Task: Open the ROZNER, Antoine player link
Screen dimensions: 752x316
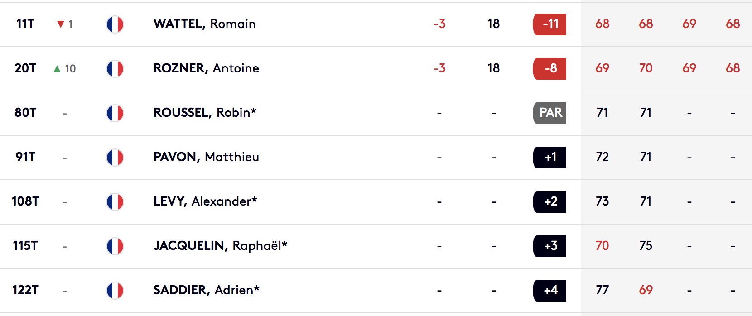Action: coord(207,68)
